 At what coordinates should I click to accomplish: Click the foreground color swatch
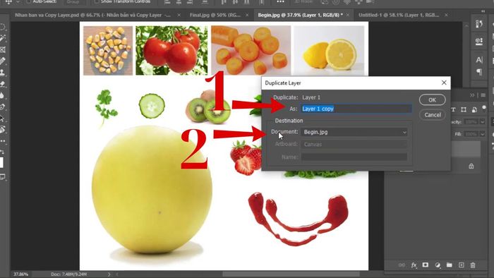[x=1, y=162]
